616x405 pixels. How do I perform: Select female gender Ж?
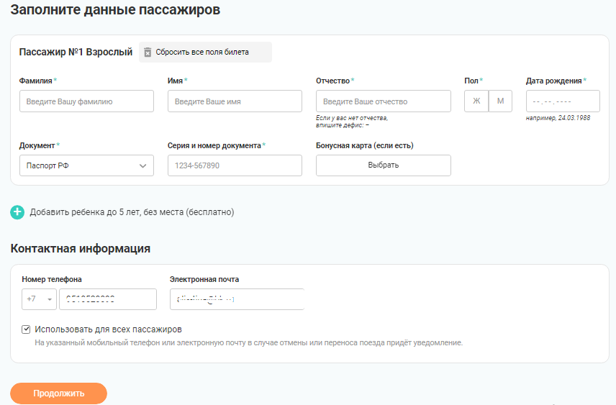(x=476, y=101)
